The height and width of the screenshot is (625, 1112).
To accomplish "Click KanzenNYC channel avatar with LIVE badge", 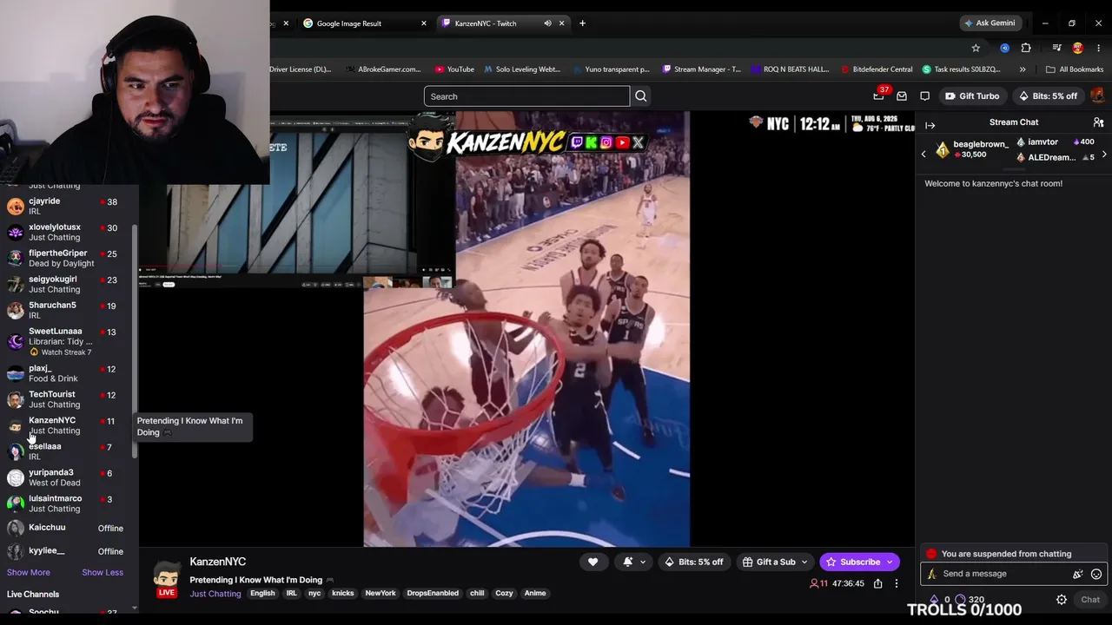I will 167,579.
